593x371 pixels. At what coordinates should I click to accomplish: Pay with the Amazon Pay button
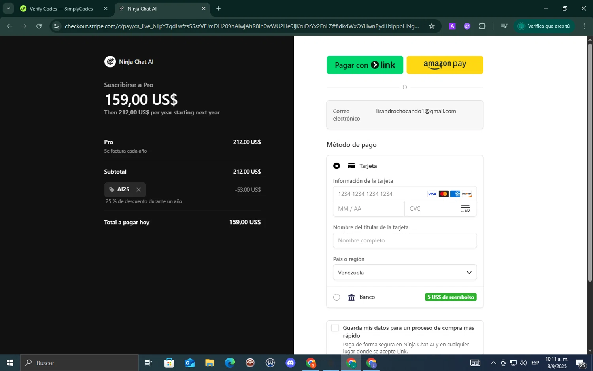coord(445,65)
